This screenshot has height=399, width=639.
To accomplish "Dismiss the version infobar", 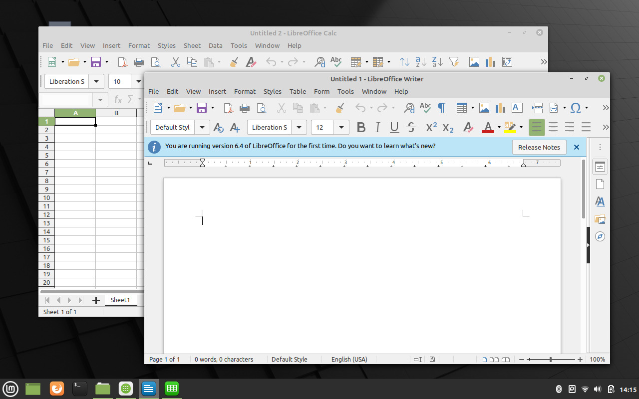I will point(577,147).
